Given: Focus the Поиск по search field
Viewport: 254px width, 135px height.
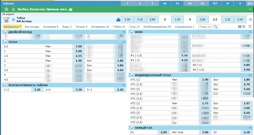Looking at the screenshot, I should pyautogui.click(x=205, y=27).
